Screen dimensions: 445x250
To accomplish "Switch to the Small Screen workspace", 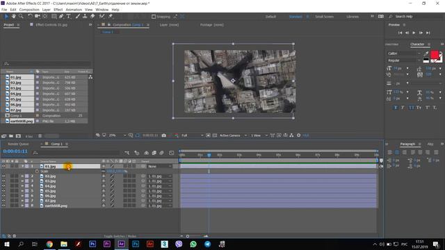I will pyautogui.click(x=324, y=17).
